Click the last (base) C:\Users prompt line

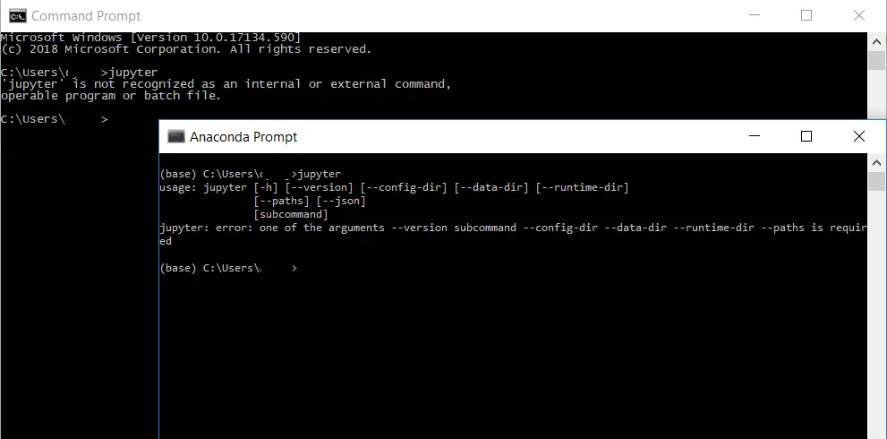[228, 268]
